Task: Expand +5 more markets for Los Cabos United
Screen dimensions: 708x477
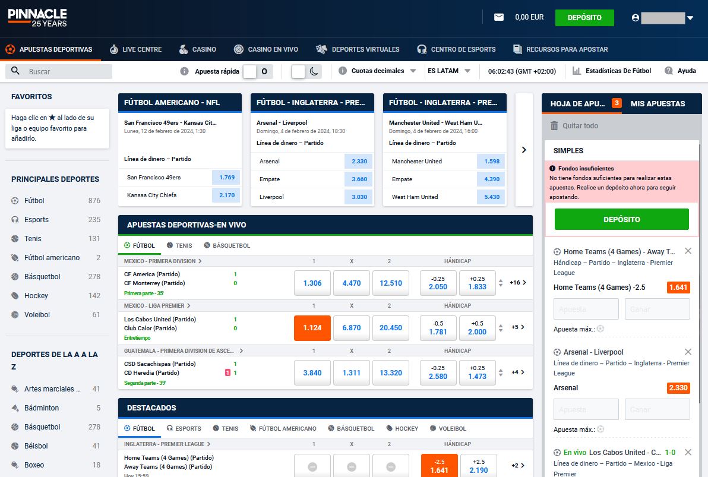Action: [518, 327]
